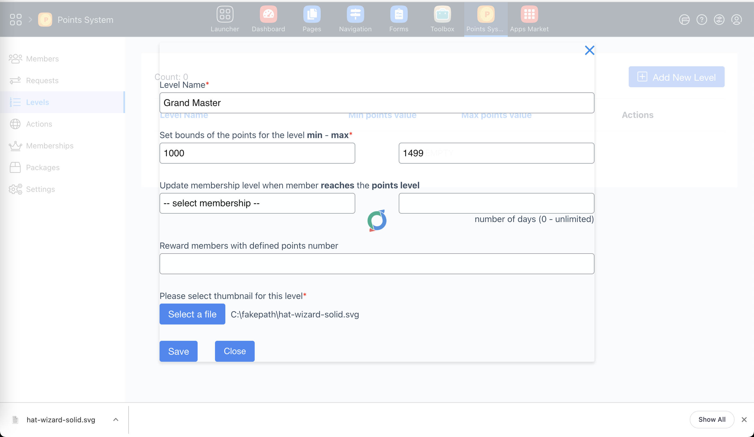Open the Dashboard app icon
The image size is (754, 437).
point(268,14)
